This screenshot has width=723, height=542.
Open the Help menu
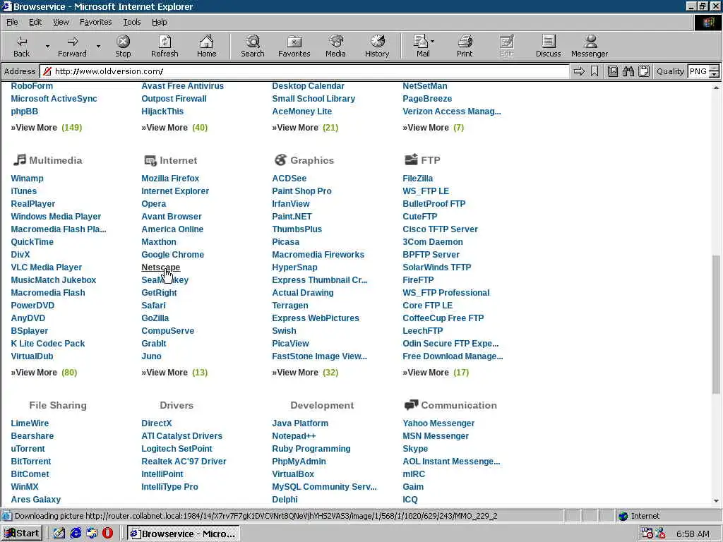159,22
